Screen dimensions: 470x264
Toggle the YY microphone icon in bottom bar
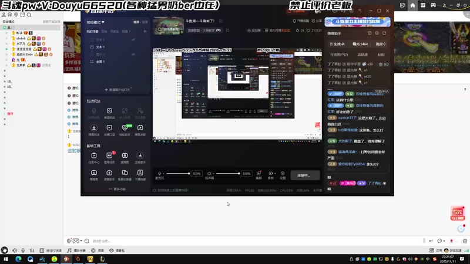click(x=23, y=251)
